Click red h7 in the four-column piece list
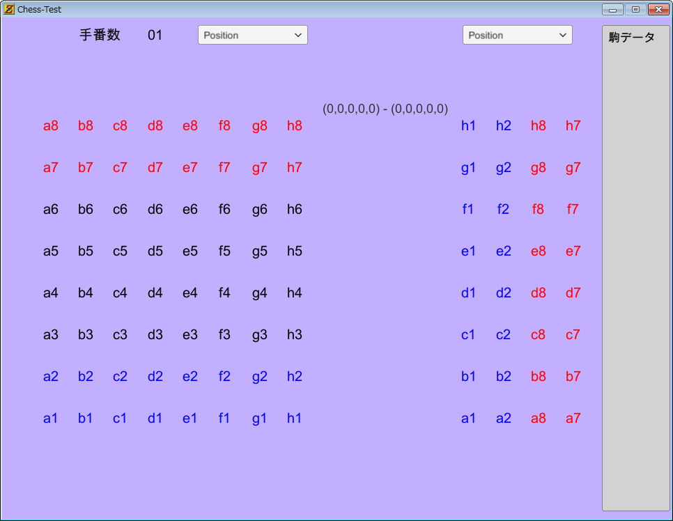Screen dimensions: 673x521 pyautogui.click(x=573, y=125)
